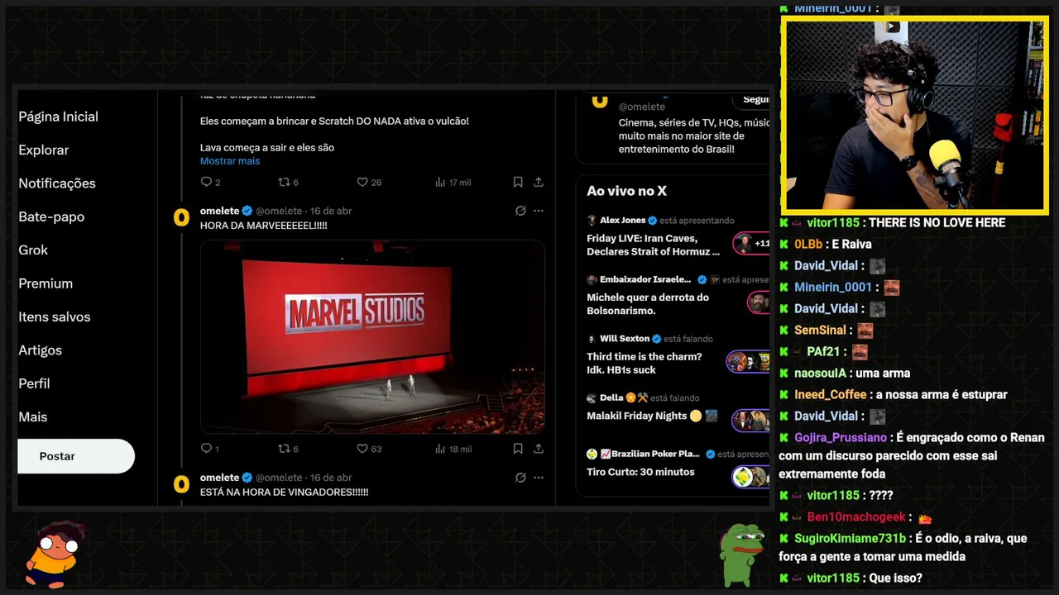Viewport: 1059px width, 595px height.
Task: Click username SugiroKimiame731b in chat
Action: pos(851,538)
